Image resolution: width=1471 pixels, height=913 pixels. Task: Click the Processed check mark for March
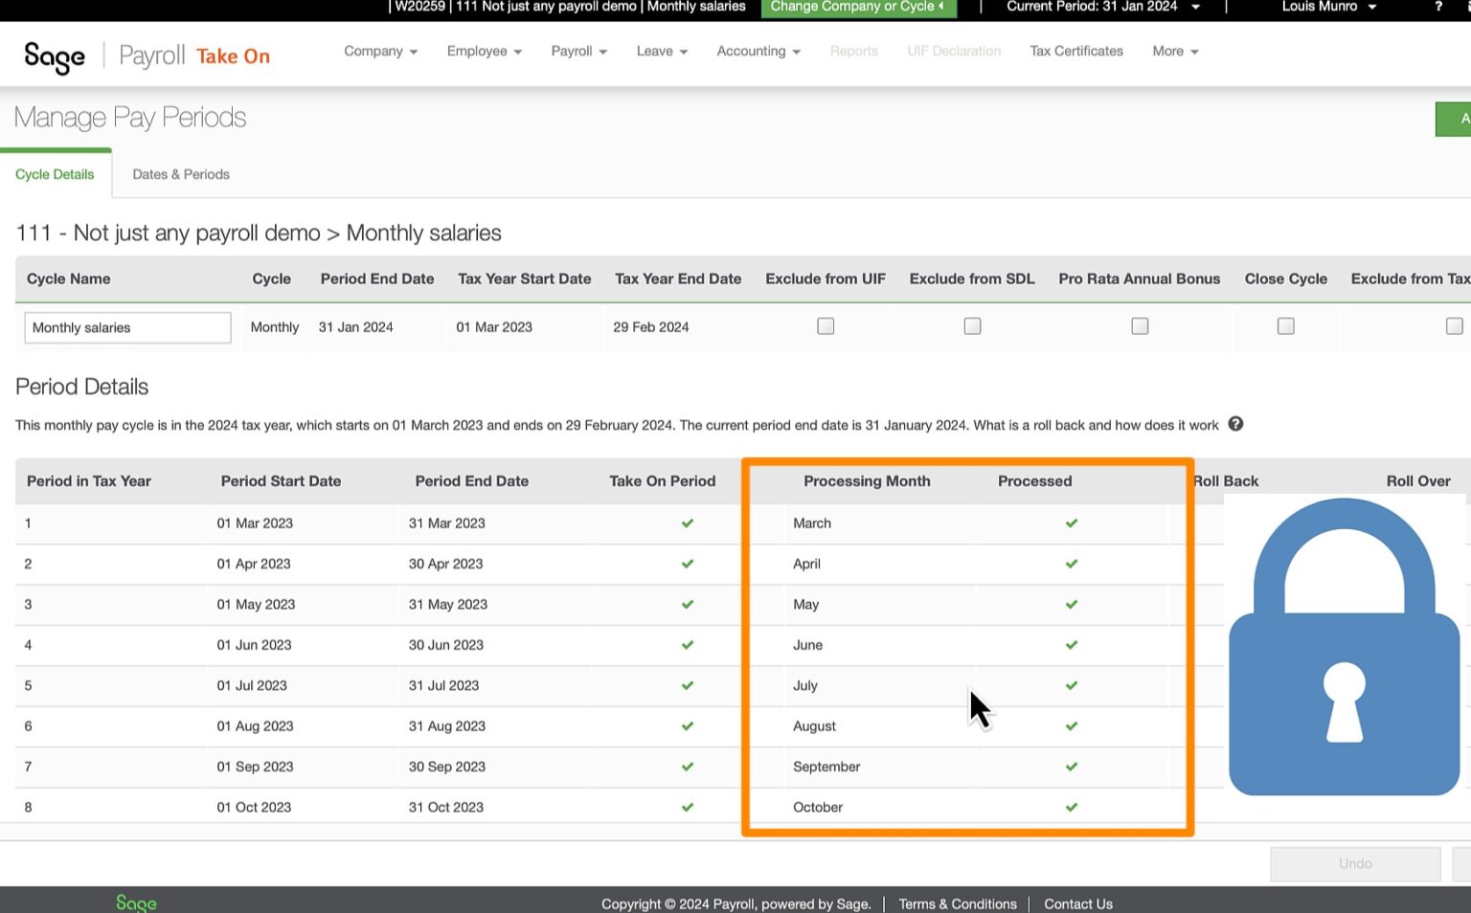coord(1072,523)
